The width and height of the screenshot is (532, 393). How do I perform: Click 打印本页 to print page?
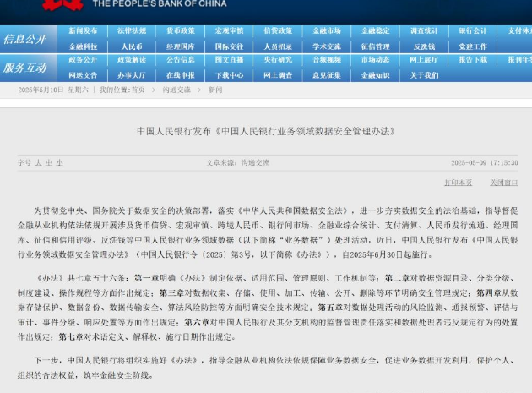click(x=458, y=183)
